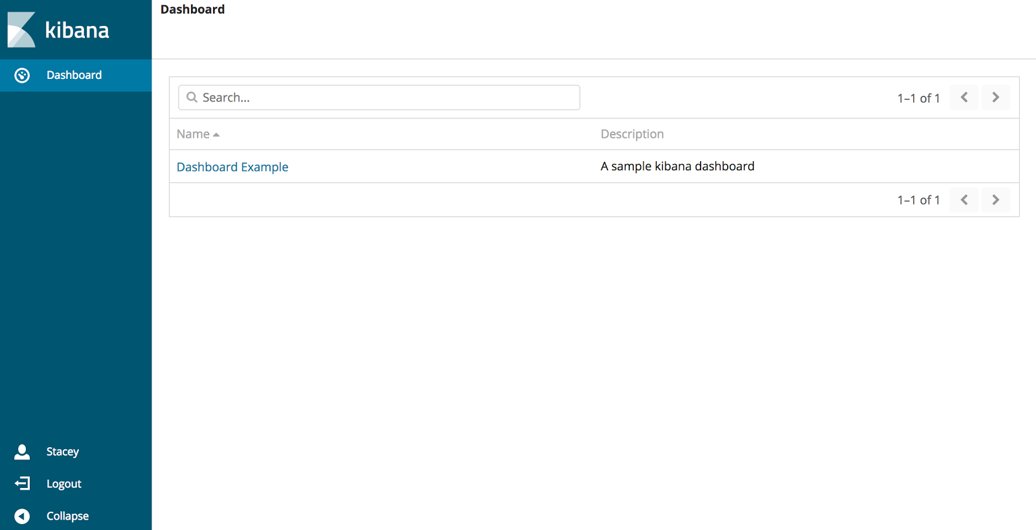Go to next page using top pagination arrow
The height and width of the screenshot is (530, 1036).
click(995, 98)
